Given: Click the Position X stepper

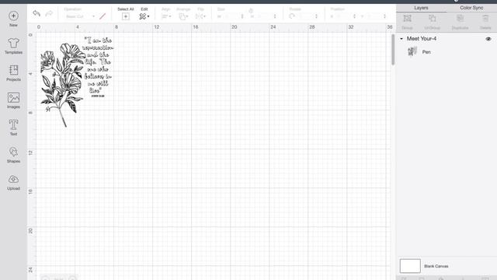Looking at the screenshot, I should [354, 16].
